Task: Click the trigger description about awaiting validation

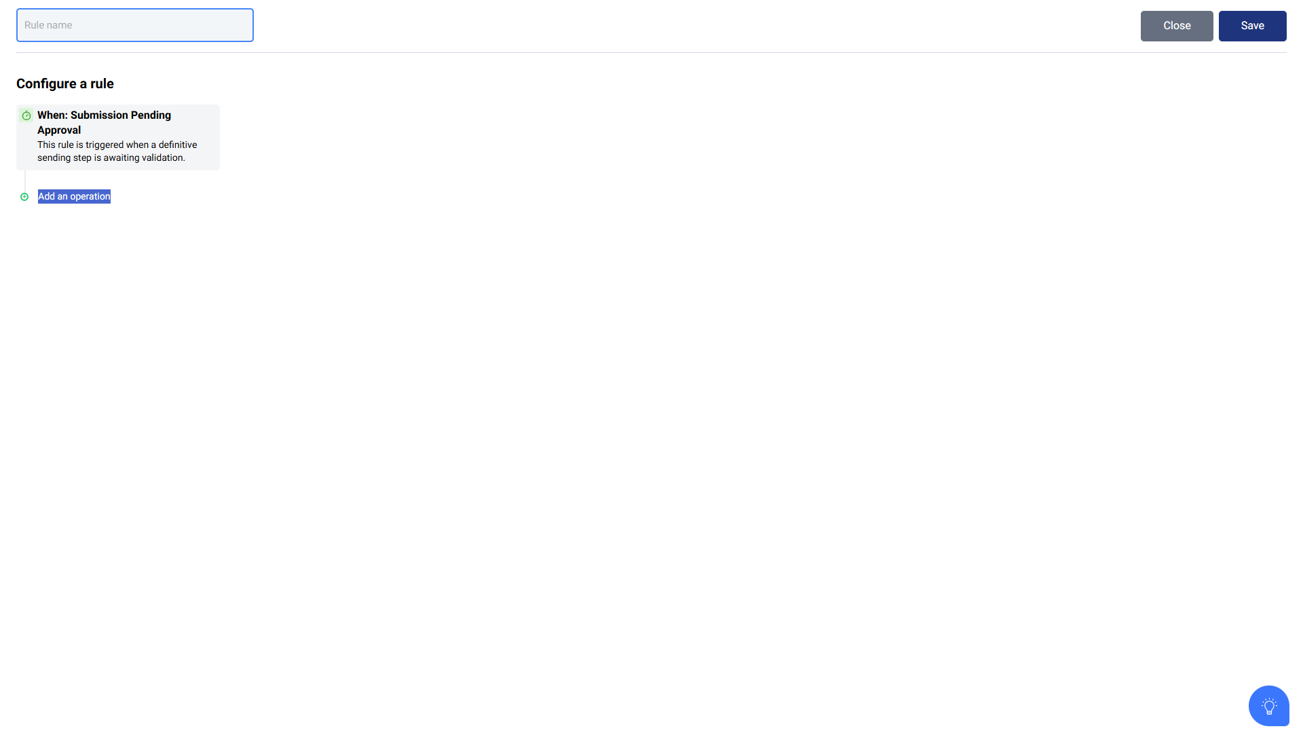Action: (117, 151)
